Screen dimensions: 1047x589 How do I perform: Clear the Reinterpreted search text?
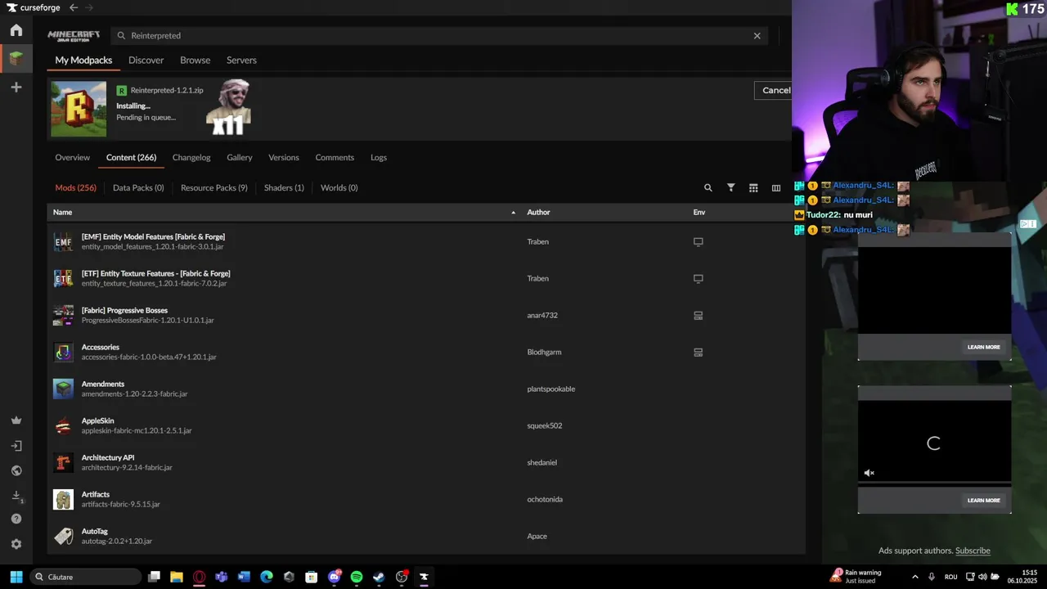click(757, 36)
